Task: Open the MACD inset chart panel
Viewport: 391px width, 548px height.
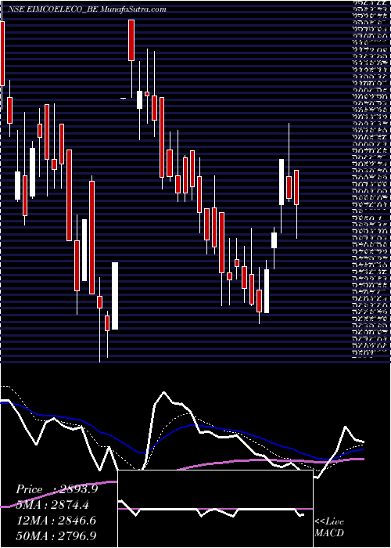Action: coord(215,509)
